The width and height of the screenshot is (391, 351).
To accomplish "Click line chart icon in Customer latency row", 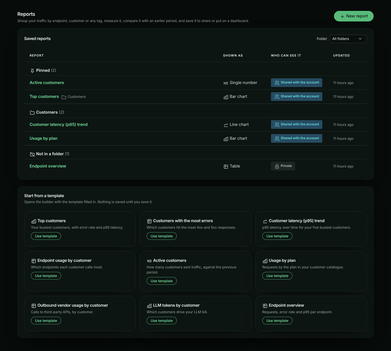I will (226, 125).
